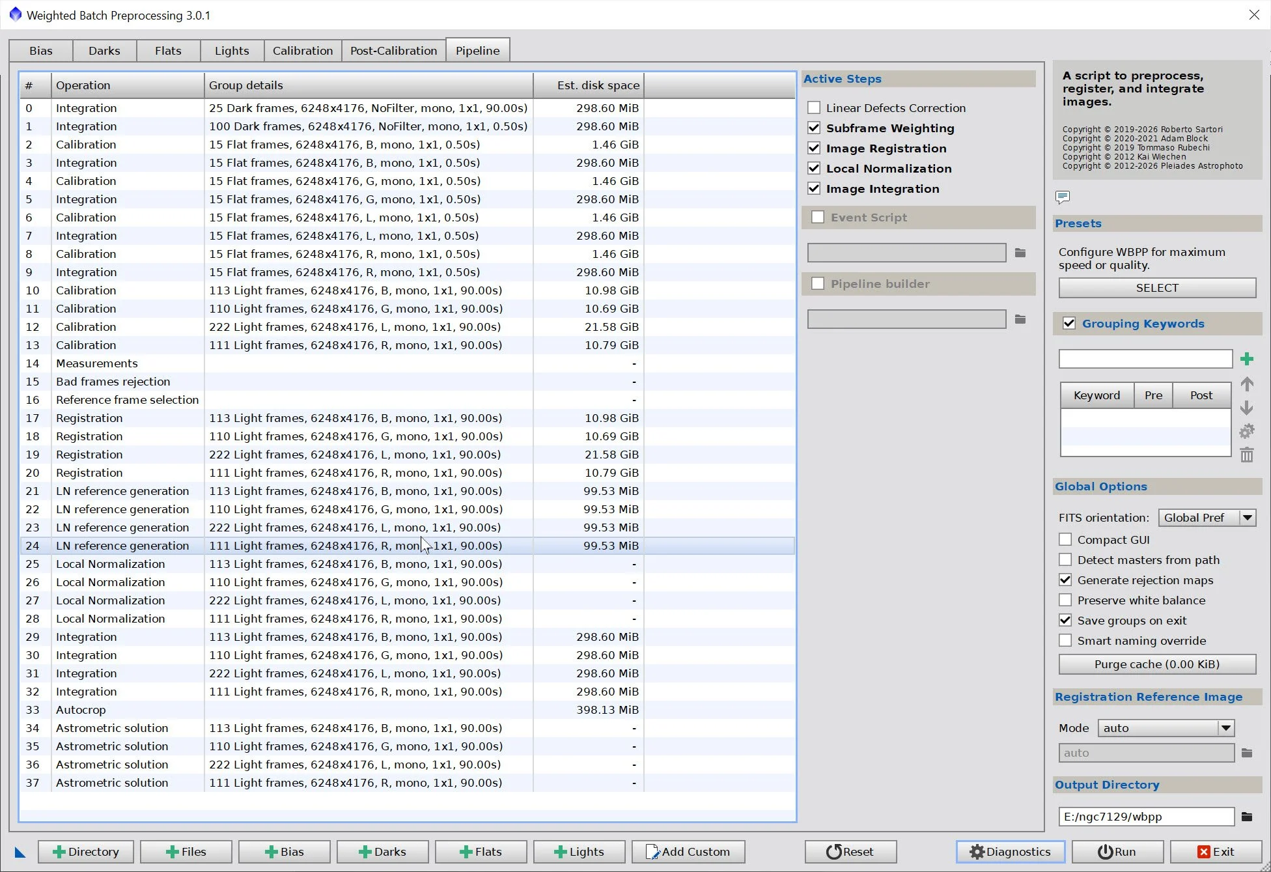
Task: Click the Reset button
Action: 850,852
